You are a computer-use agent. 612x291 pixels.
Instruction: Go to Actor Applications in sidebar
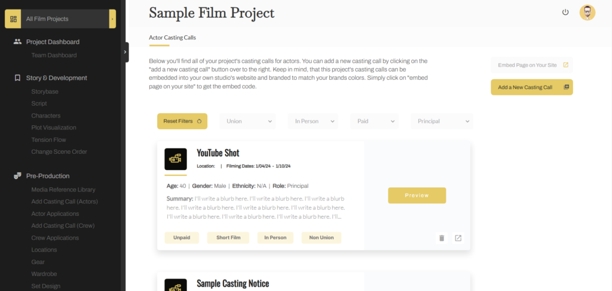pos(55,213)
